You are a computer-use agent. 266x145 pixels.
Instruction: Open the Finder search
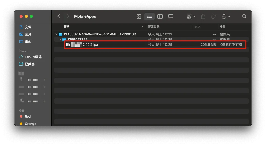[x=244, y=16]
